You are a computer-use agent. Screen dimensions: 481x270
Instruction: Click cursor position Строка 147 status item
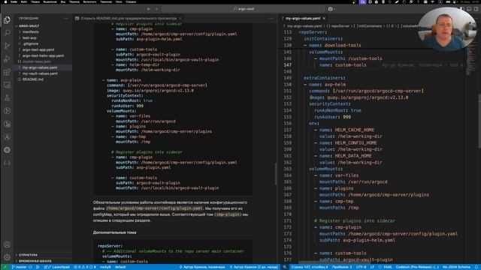[309, 267]
